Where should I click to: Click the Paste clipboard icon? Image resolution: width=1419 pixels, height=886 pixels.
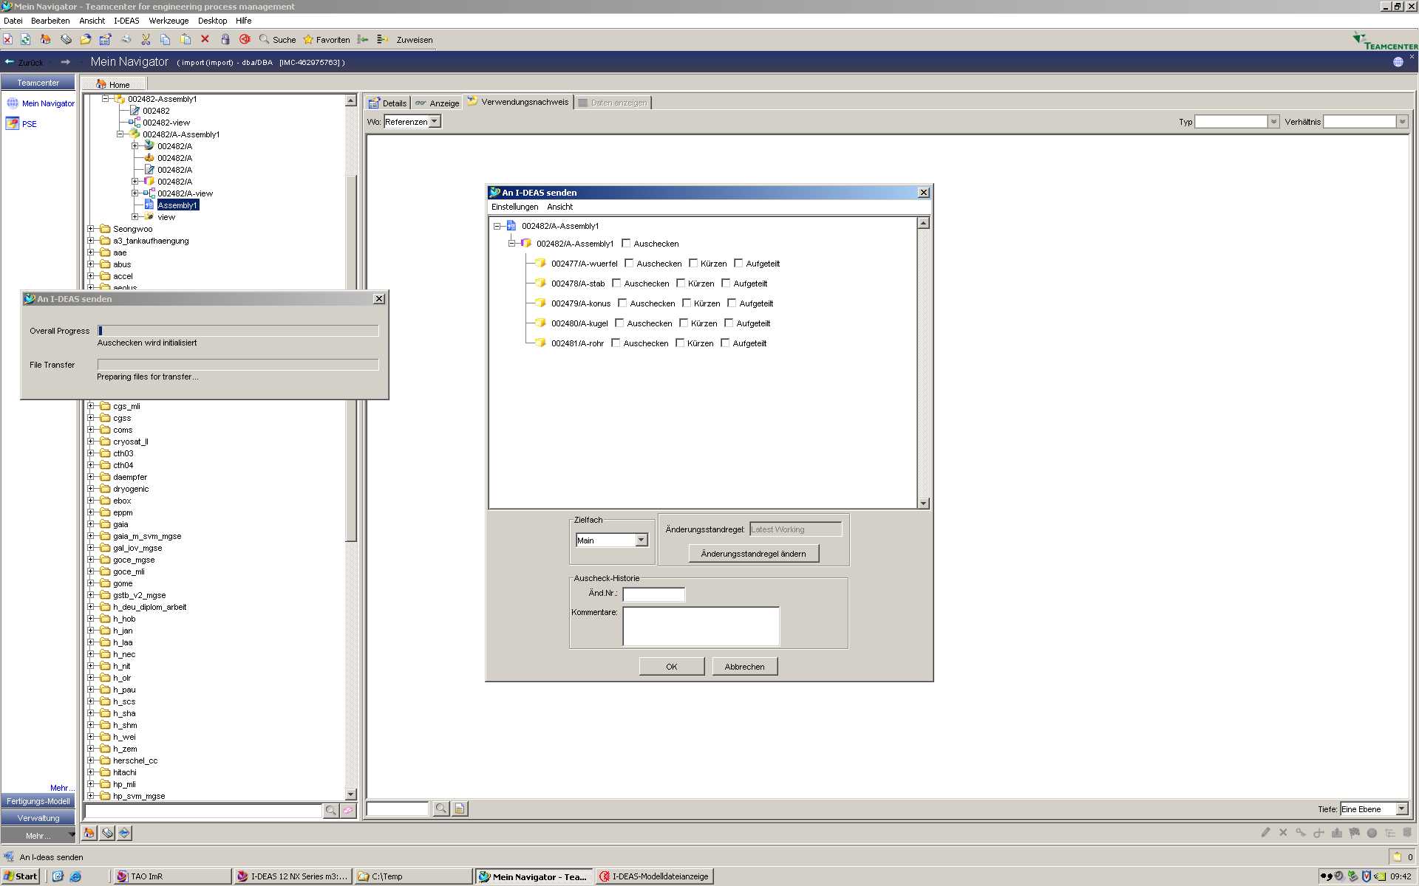pyautogui.click(x=185, y=40)
